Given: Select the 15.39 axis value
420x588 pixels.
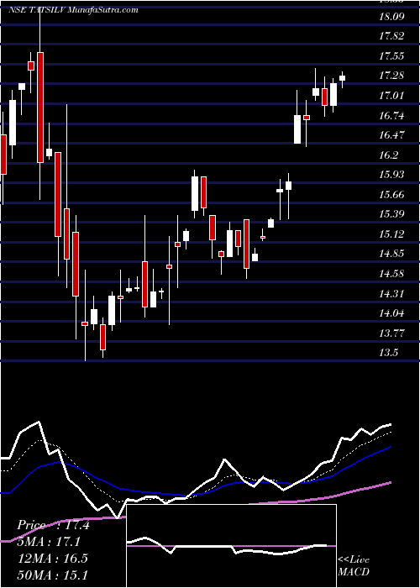Looking at the screenshot, I should pos(391,214).
